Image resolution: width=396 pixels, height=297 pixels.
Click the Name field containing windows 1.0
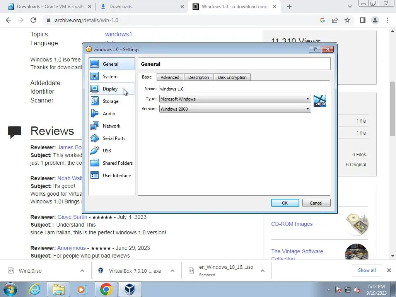(x=242, y=89)
